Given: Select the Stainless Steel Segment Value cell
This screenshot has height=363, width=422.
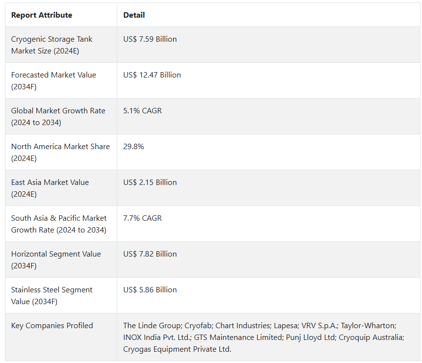Looking at the screenshot, I should (52, 295).
